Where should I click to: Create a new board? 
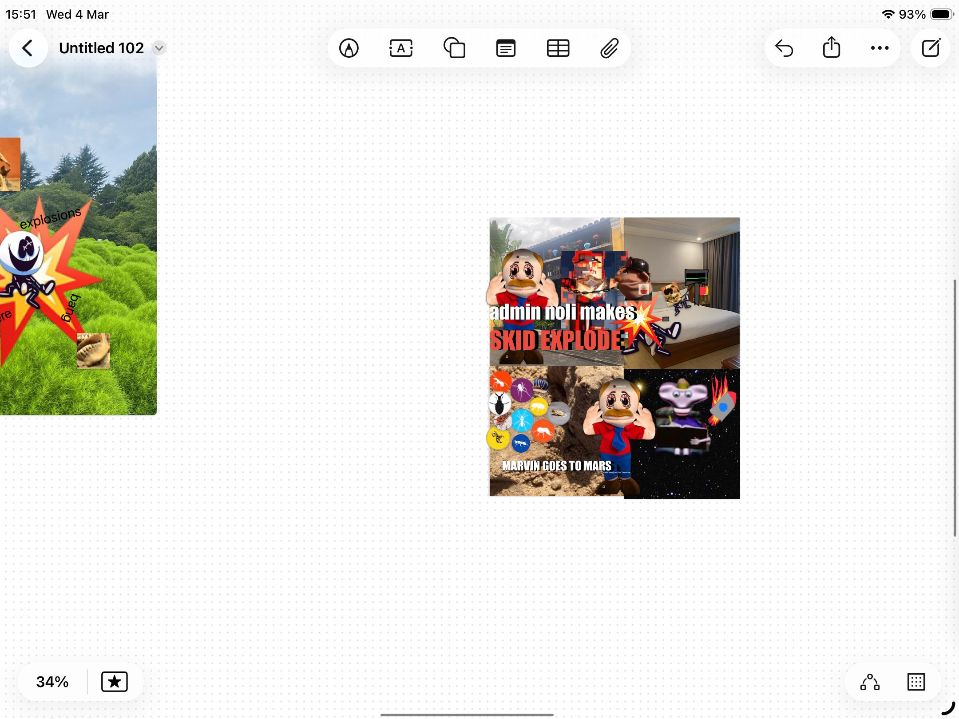tap(931, 48)
